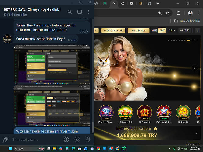
Task: Open the emoji picker smiley icon
Action: click(x=77, y=140)
